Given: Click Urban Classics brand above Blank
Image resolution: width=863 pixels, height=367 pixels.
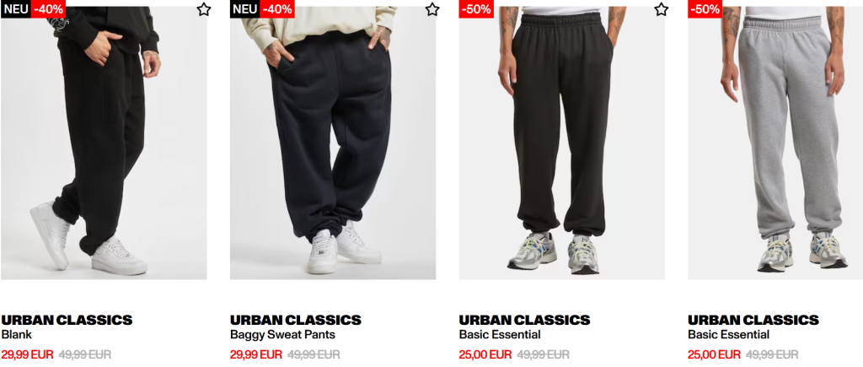Looking at the screenshot, I should pyautogui.click(x=67, y=320).
